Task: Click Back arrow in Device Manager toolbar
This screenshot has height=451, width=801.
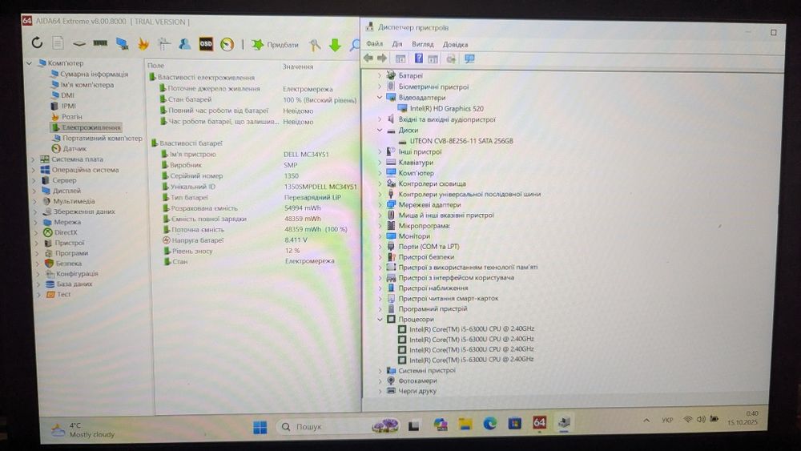Action: pos(368,58)
